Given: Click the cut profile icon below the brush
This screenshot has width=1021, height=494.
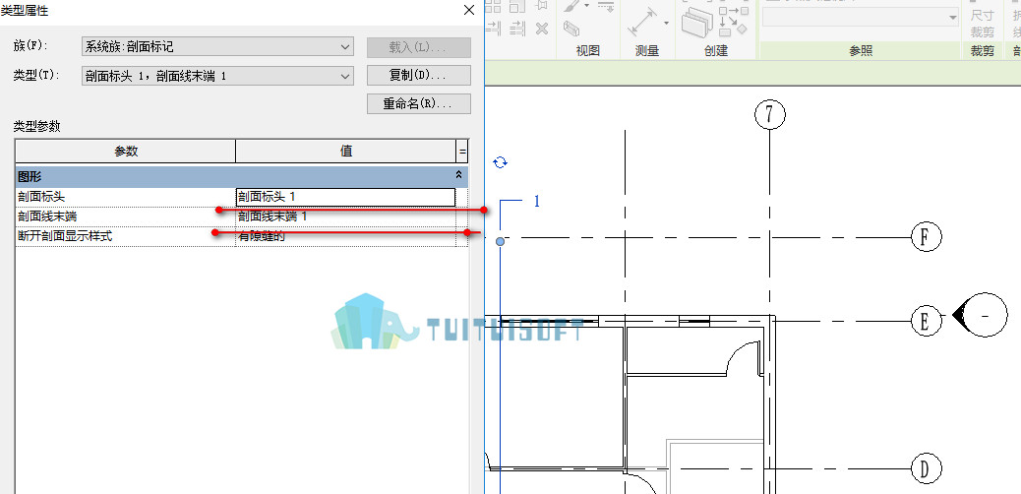Looking at the screenshot, I should [x=571, y=28].
